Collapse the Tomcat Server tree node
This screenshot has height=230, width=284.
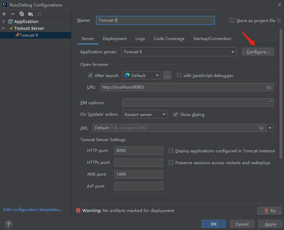[x=3, y=28]
